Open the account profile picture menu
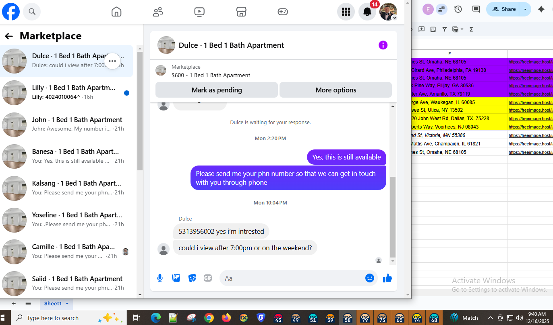Viewport: 553px width, 325px height. pyautogui.click(x=388, y=12)
